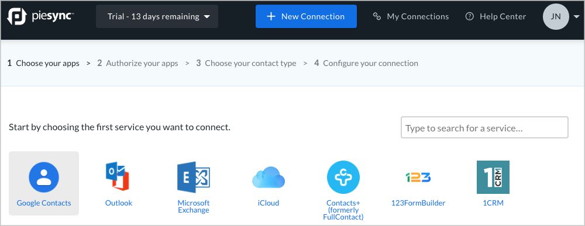Viewport: 585px width, 226px height.
Task: Click the chain link icon beside My Connections
Action: [377, 16]
